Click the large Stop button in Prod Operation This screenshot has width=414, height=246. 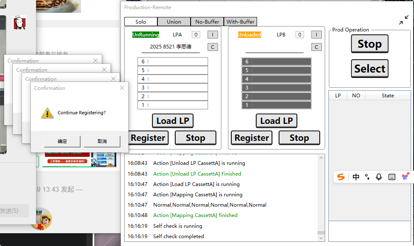pos(370,44)
